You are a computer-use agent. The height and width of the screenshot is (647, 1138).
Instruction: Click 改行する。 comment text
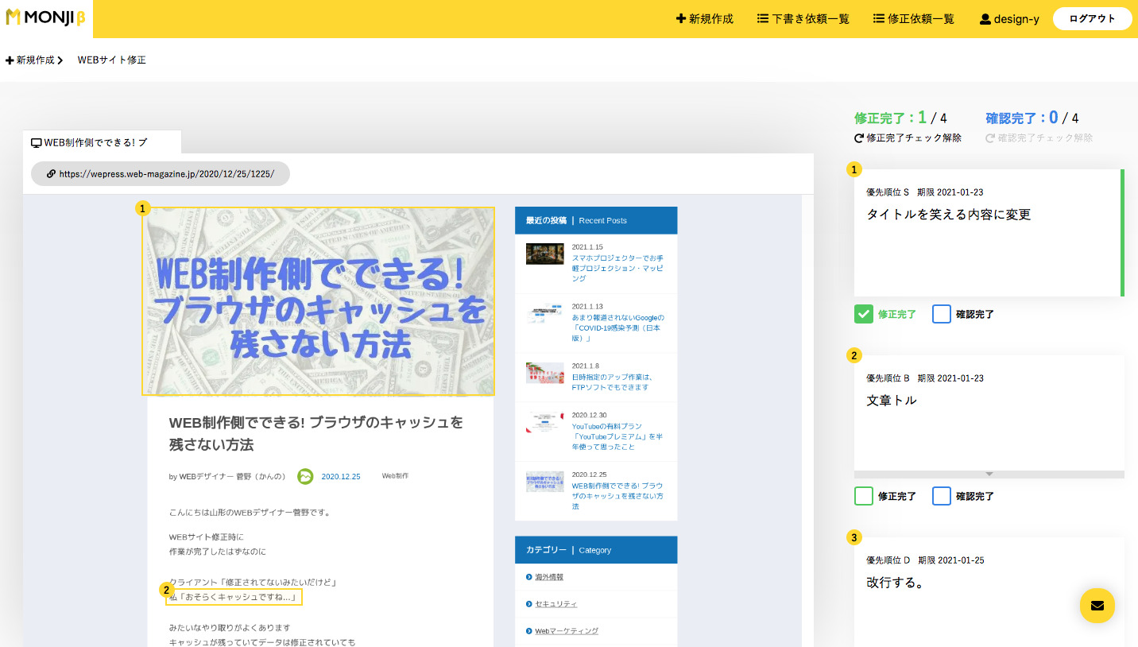895,583
